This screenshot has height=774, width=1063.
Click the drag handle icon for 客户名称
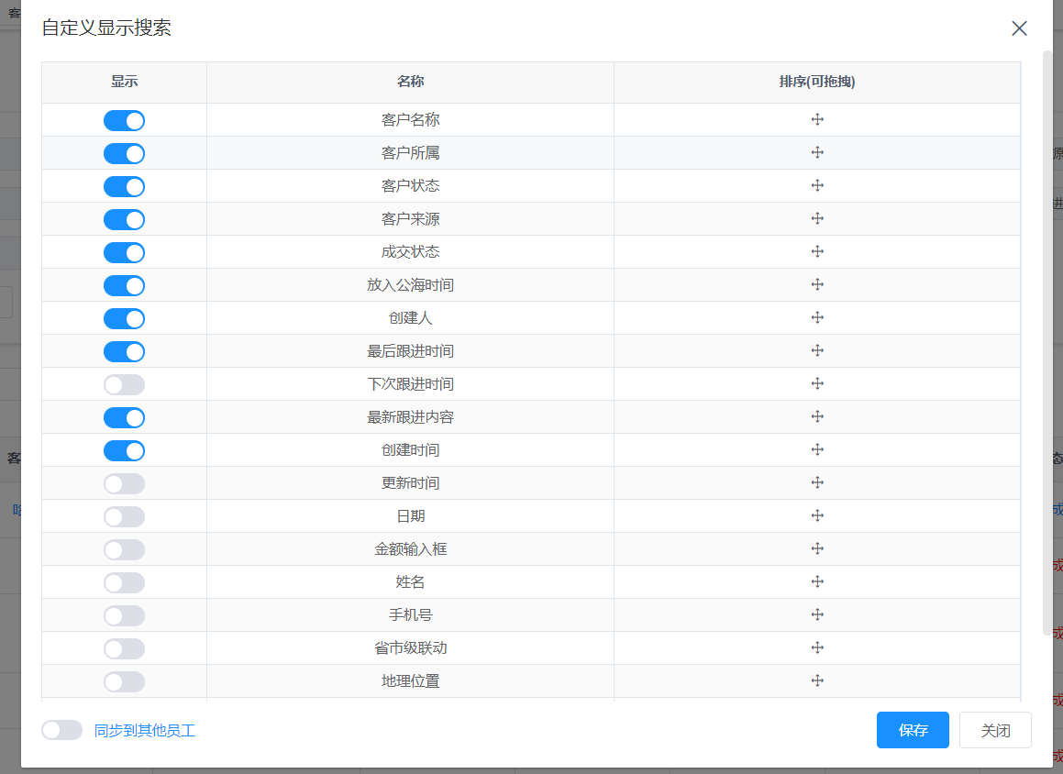(817, 120)
